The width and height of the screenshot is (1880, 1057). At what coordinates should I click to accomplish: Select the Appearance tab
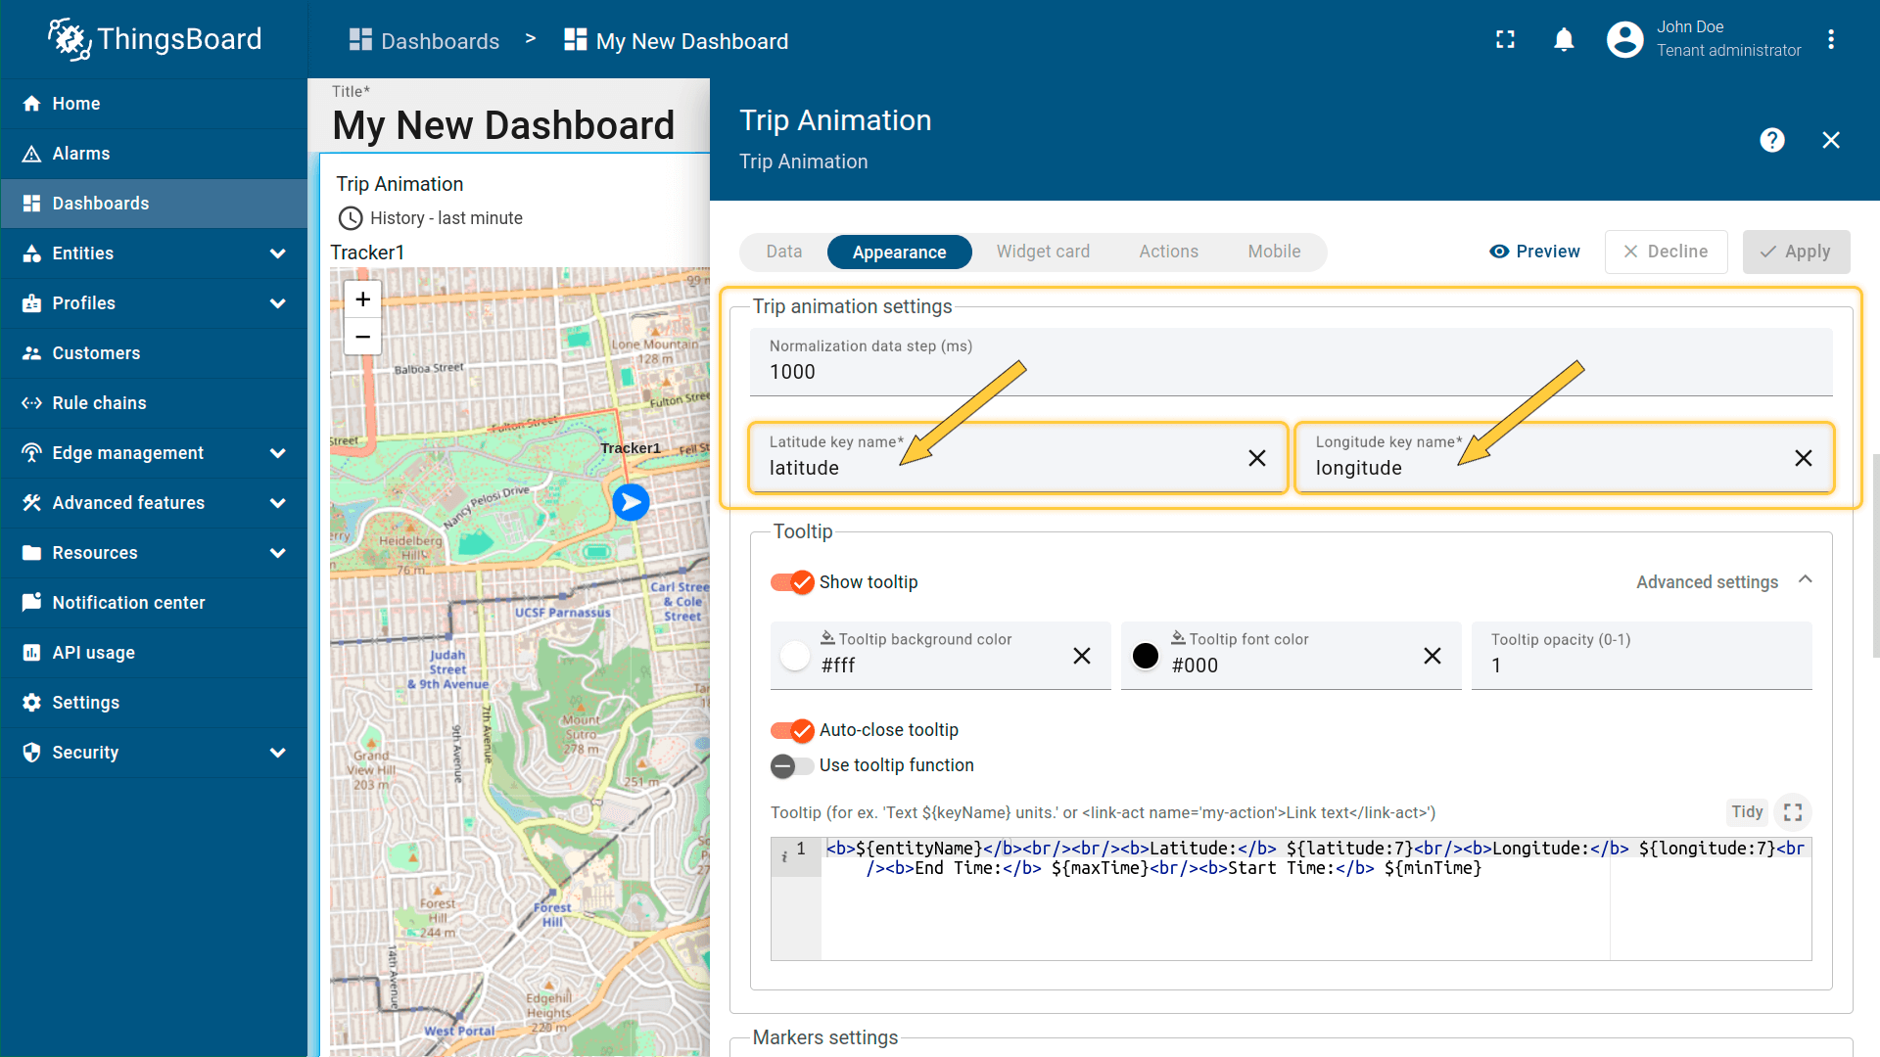pyautogui.click(x=899, y=252)
